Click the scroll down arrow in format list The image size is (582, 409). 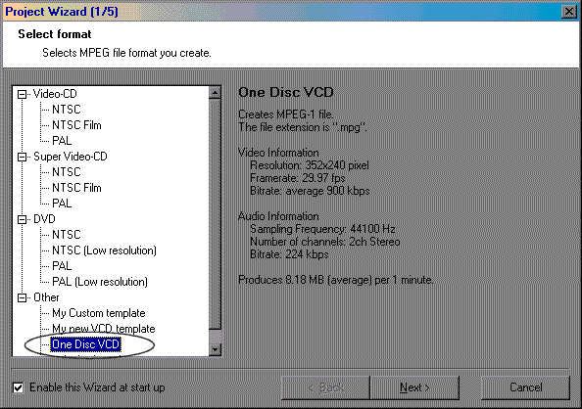(215, 349)
